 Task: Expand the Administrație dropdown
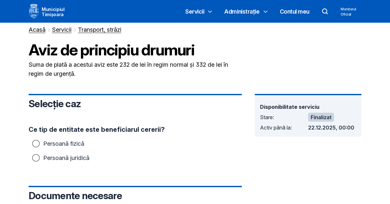tap(242, 12)
